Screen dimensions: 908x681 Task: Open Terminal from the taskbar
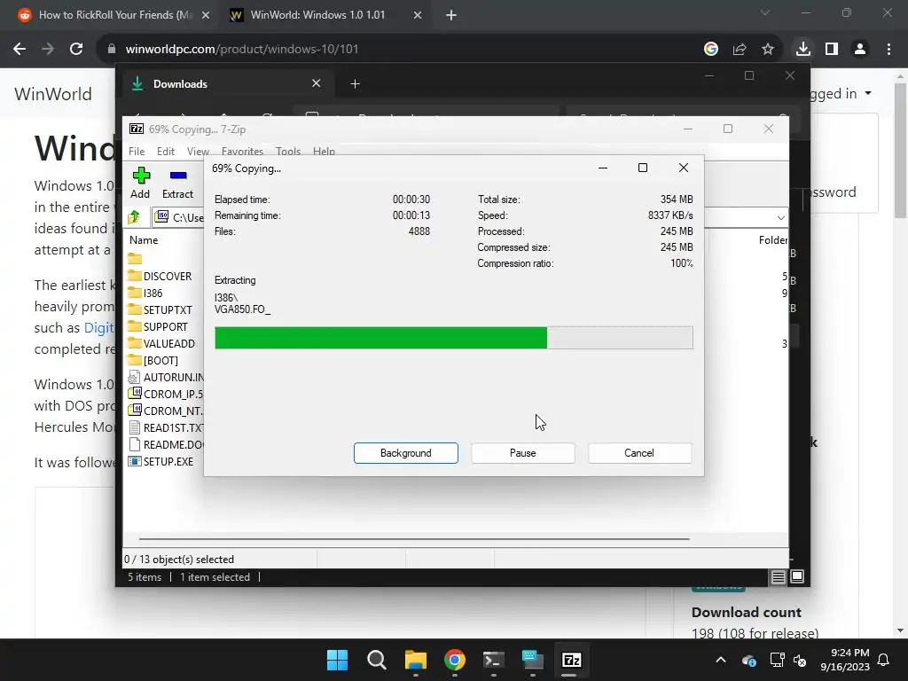point(493,660)
